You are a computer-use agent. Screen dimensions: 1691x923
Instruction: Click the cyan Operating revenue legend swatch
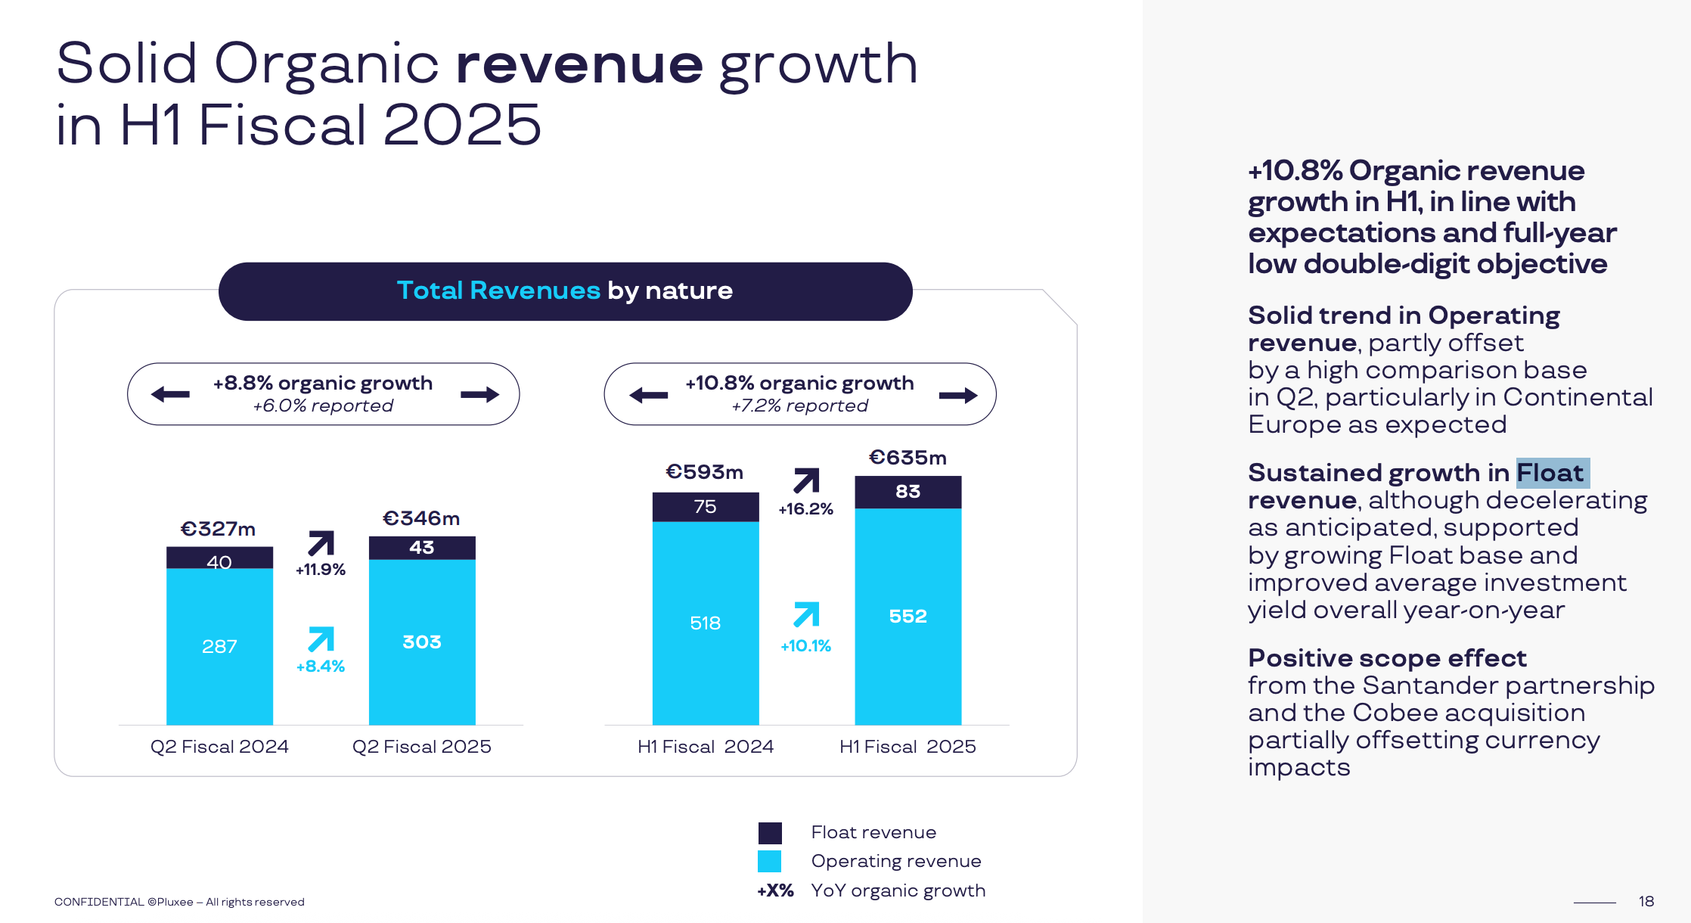click(x=770, y=862)
